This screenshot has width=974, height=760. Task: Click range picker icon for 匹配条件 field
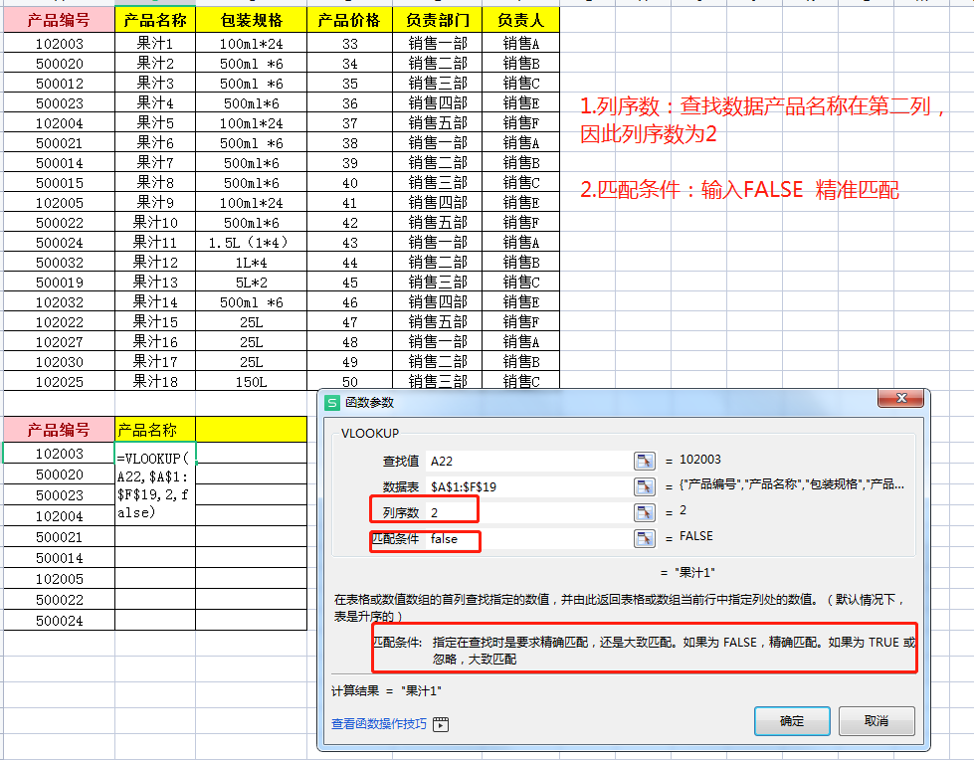pos(645,538)
